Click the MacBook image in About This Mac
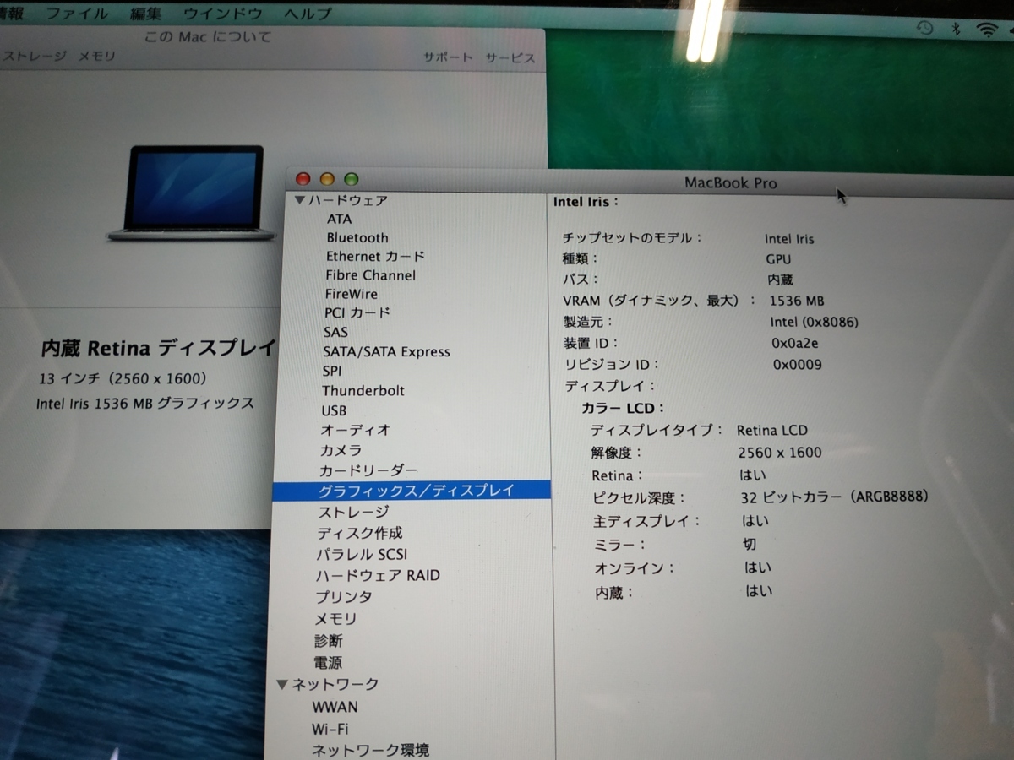Screen dimensions: 1014x760 [x=192, y=193]
